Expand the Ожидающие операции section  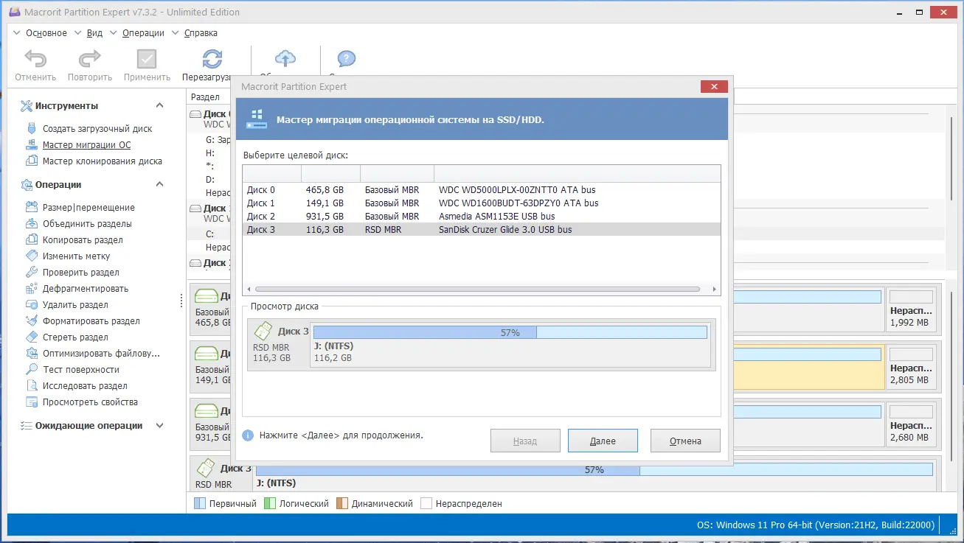coord(159,425)
